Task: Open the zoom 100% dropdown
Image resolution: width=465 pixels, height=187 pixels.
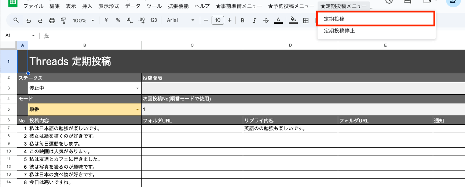Action: click(x=84, y=21)
